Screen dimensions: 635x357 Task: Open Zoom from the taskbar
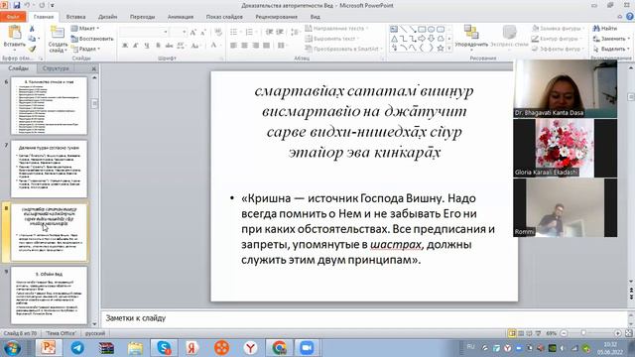pyautogui.click(x=307, y=348)
